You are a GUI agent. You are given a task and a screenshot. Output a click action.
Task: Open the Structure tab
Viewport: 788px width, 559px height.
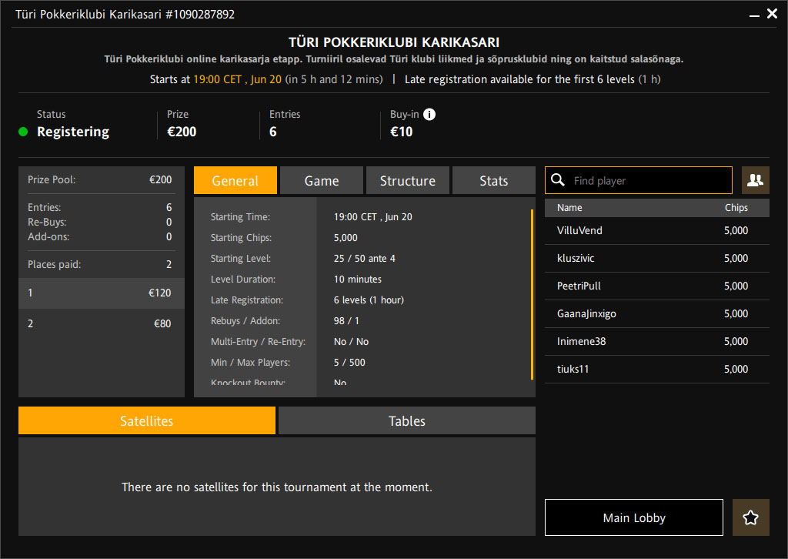click(408, 180)
